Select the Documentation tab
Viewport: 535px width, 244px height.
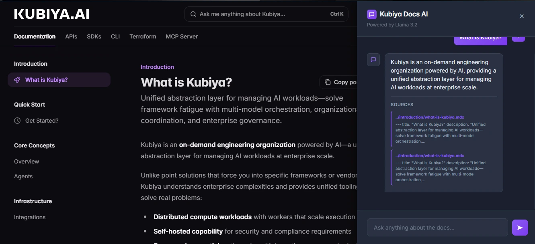[35, 36]
